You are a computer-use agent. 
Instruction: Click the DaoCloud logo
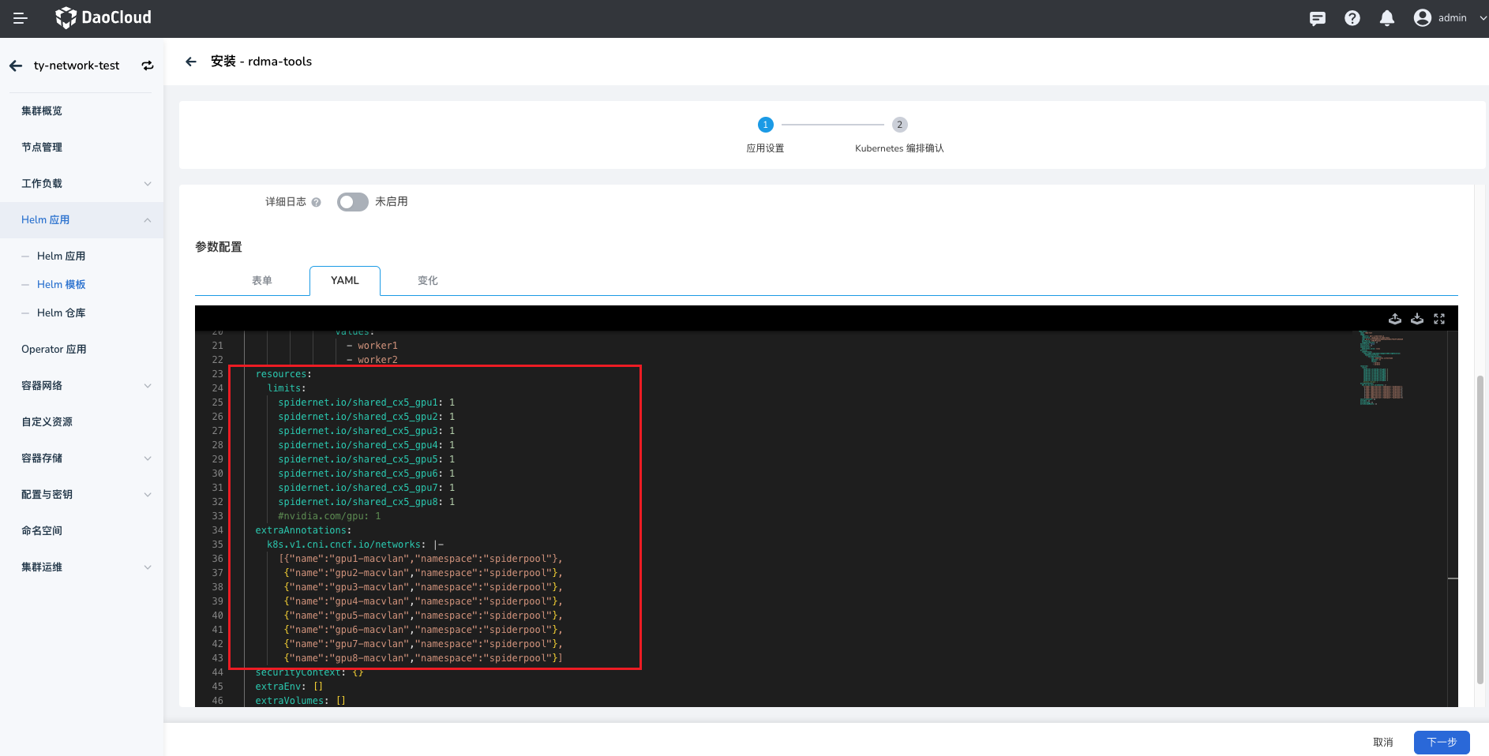(x=103, y=17)
